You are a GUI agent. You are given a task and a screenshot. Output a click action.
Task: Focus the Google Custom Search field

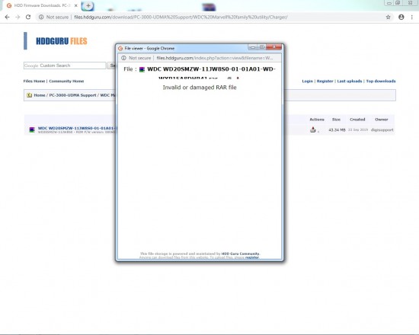tap(65, 65)
